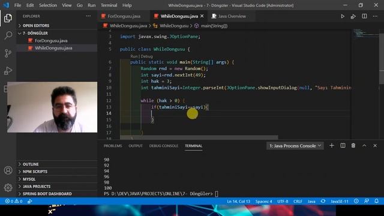Open the Terminal menu

pyautogui.click(x=109, y=5)
